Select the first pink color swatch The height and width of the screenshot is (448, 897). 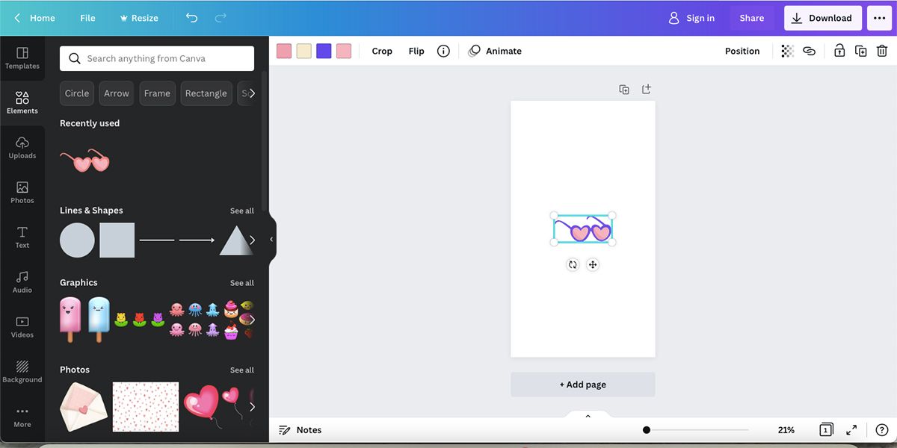pos(284,50)
